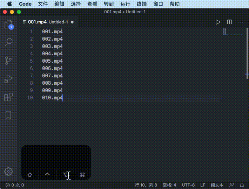The width and height of the screenshot is (249, 189).
Task: Click the editor vertical scrollbar
Action: pyautogui.click(x=247, y=54)
